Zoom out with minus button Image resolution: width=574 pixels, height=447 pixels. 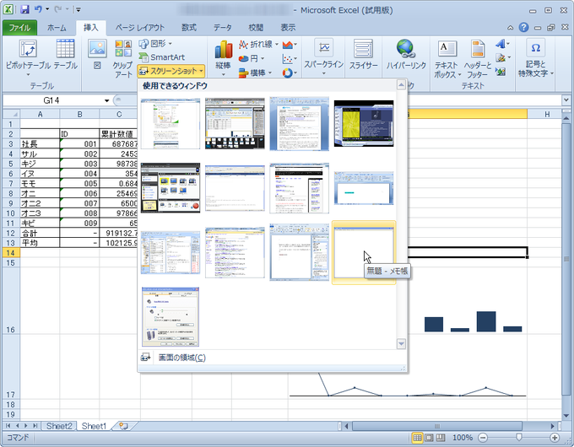click(x=483, y=438)
